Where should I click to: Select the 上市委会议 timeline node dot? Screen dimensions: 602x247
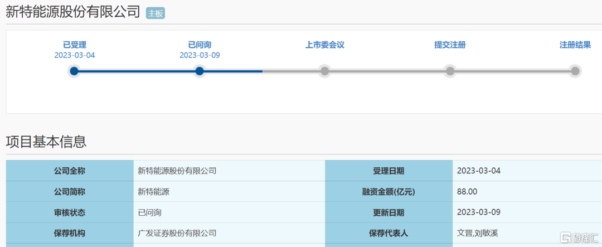click(x=324, y=71)
